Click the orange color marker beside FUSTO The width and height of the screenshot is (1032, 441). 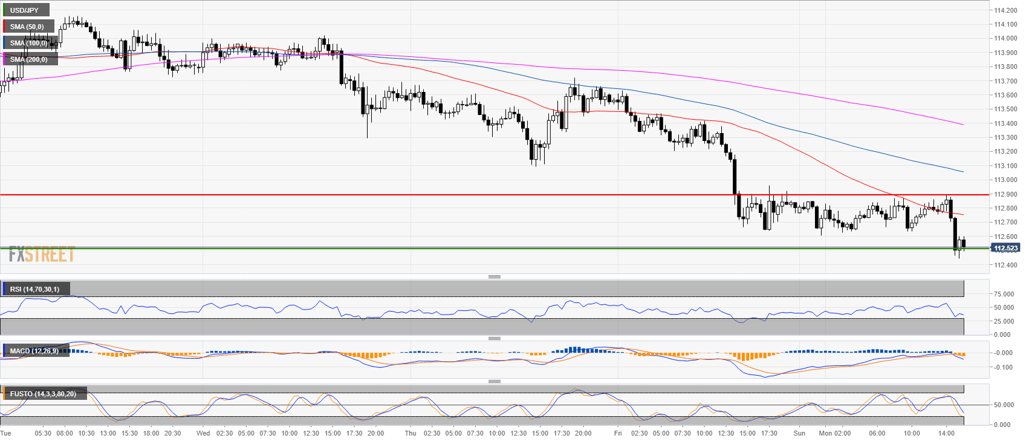4,394
